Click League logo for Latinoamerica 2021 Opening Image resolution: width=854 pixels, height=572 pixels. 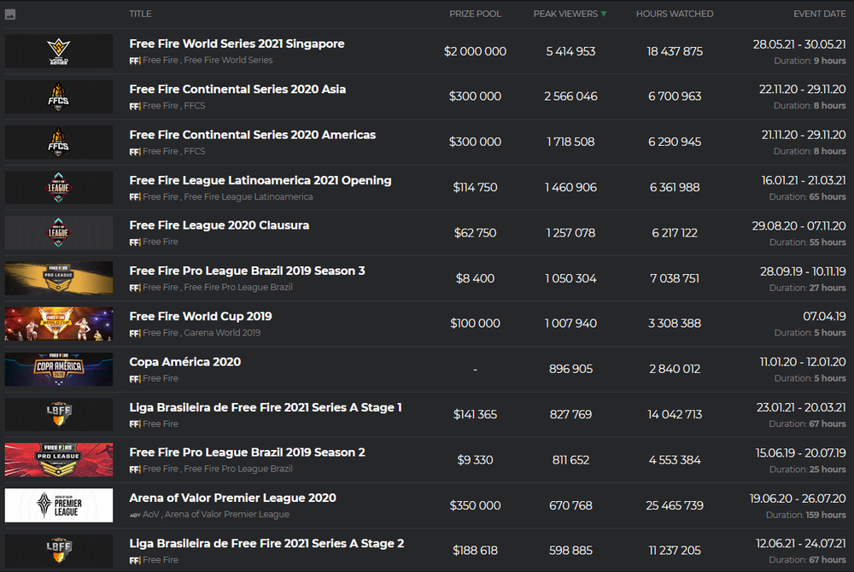(59, 188)
